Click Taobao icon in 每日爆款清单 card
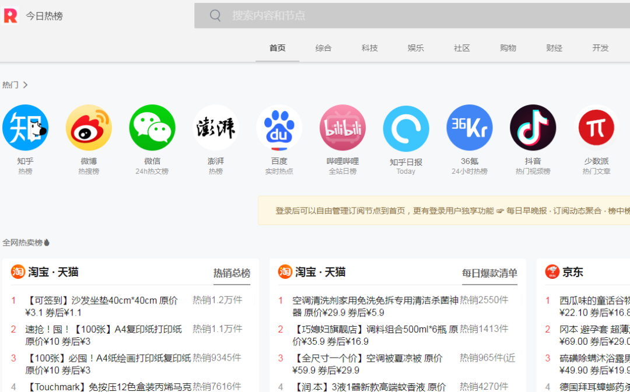 tap(285, 272)
